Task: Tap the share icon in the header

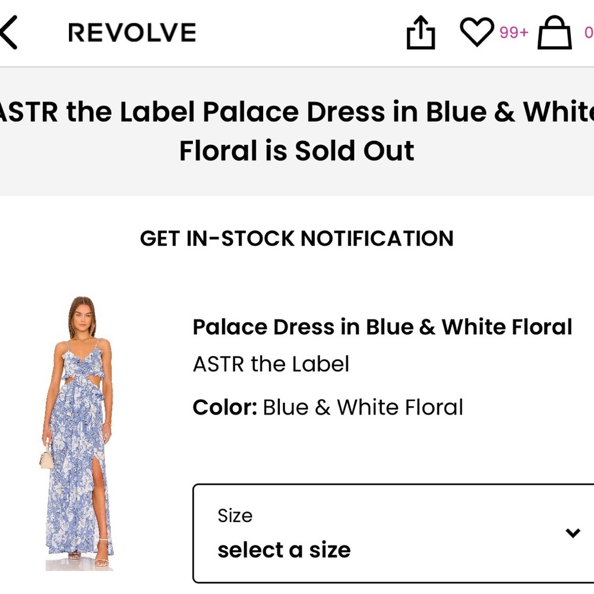Action: tap(422, 33)
